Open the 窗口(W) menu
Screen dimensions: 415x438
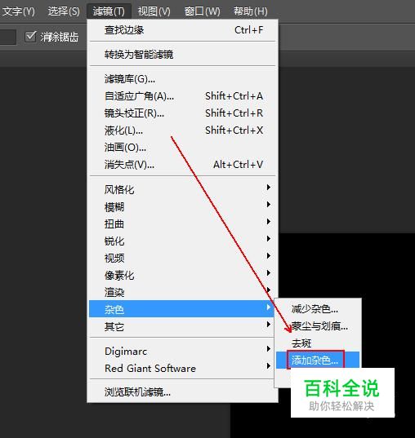tap(202, 11)
